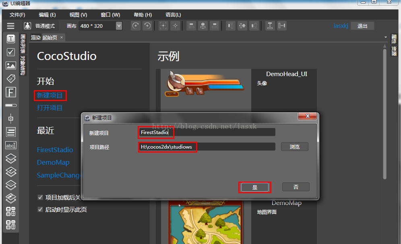Click the 打开项目 link
Image resolution: width=401 pixels, height=244 pixels.
pyautogui.click(x=50, y=108)
